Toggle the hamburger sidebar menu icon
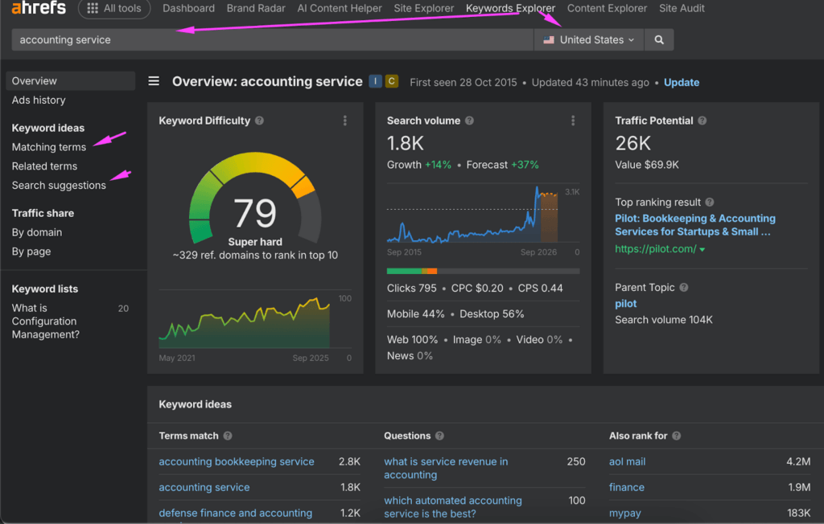824x524 pixels. point(154,81)
